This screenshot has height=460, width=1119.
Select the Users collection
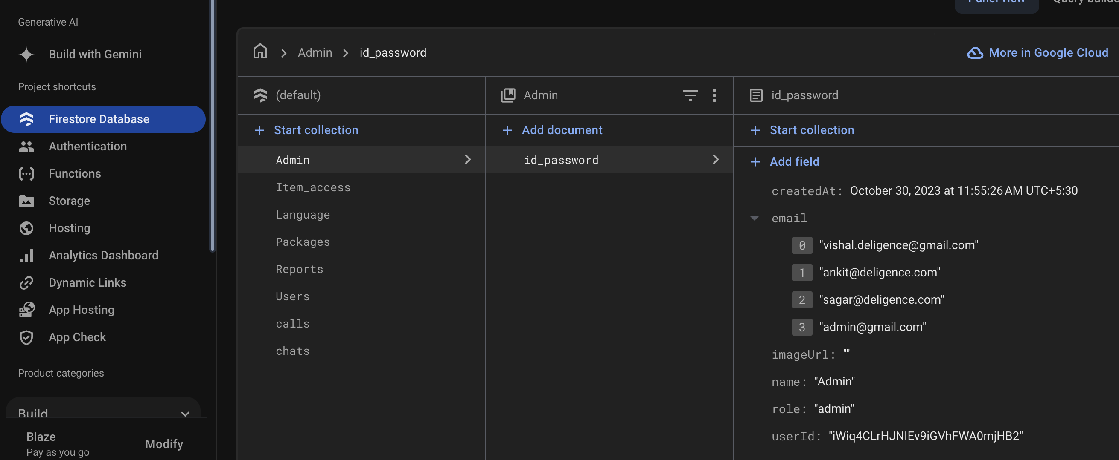coord(361,296)
